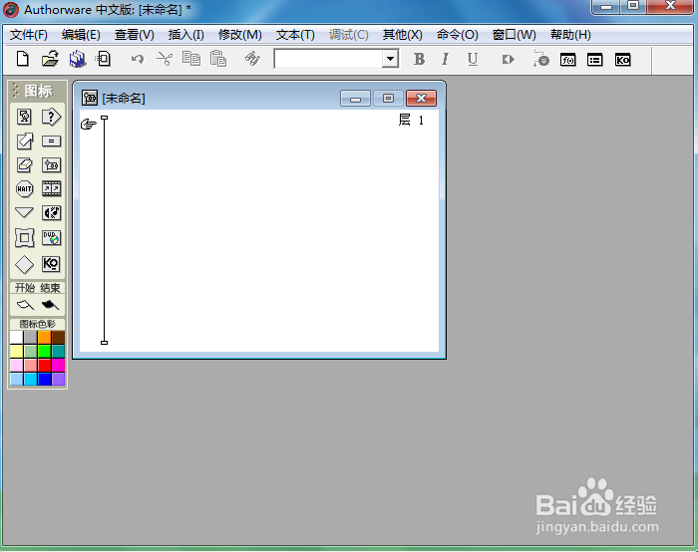This screenshot has height=552, width=698.
Task: Toggle Underline text style
Action: [x=473, y=59]
